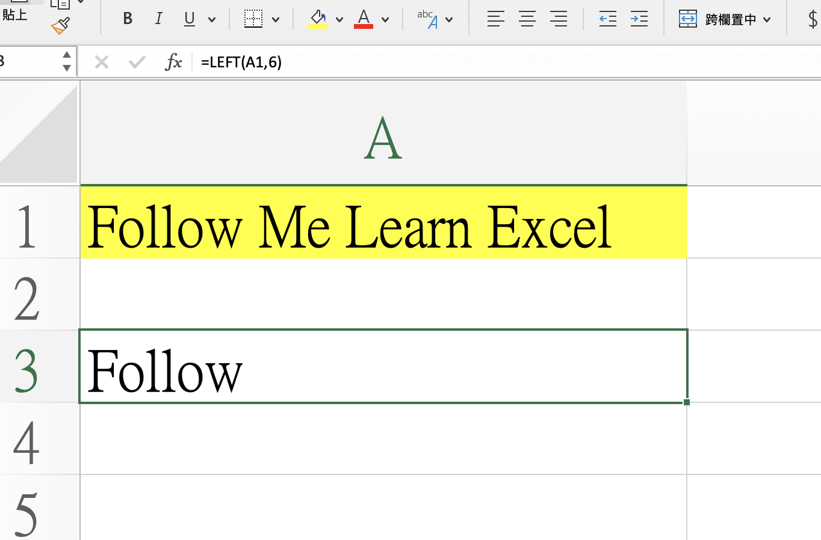Select cell with "Follow Me Learn Excel"
Viewport: 821px width, 540px height.
click(x=383, y=222)
